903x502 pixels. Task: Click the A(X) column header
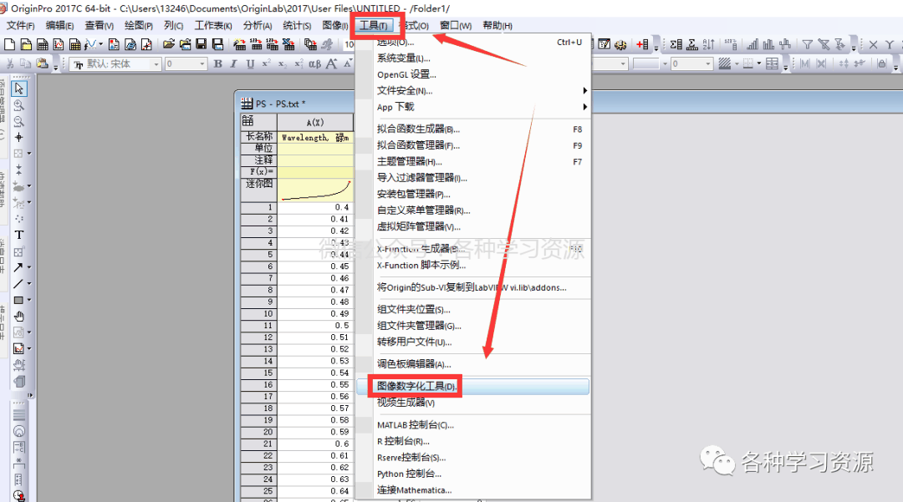pos(315,122)
